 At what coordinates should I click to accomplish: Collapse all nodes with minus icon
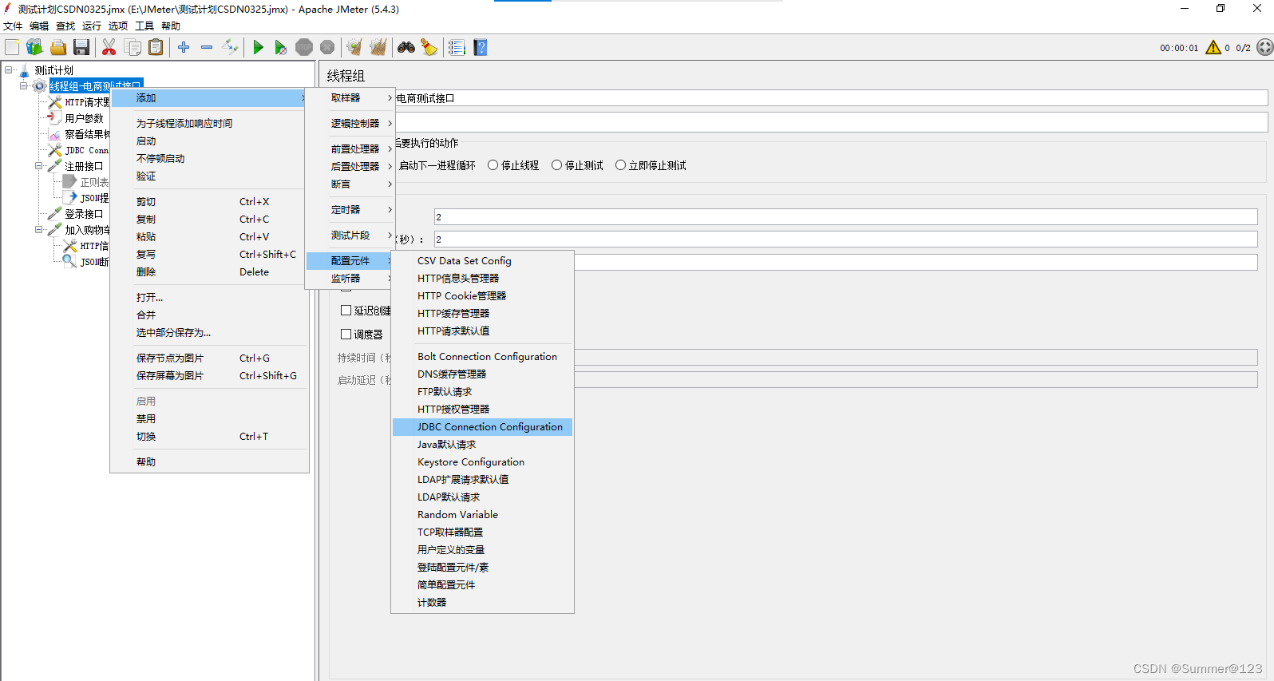tap(207, 48)
